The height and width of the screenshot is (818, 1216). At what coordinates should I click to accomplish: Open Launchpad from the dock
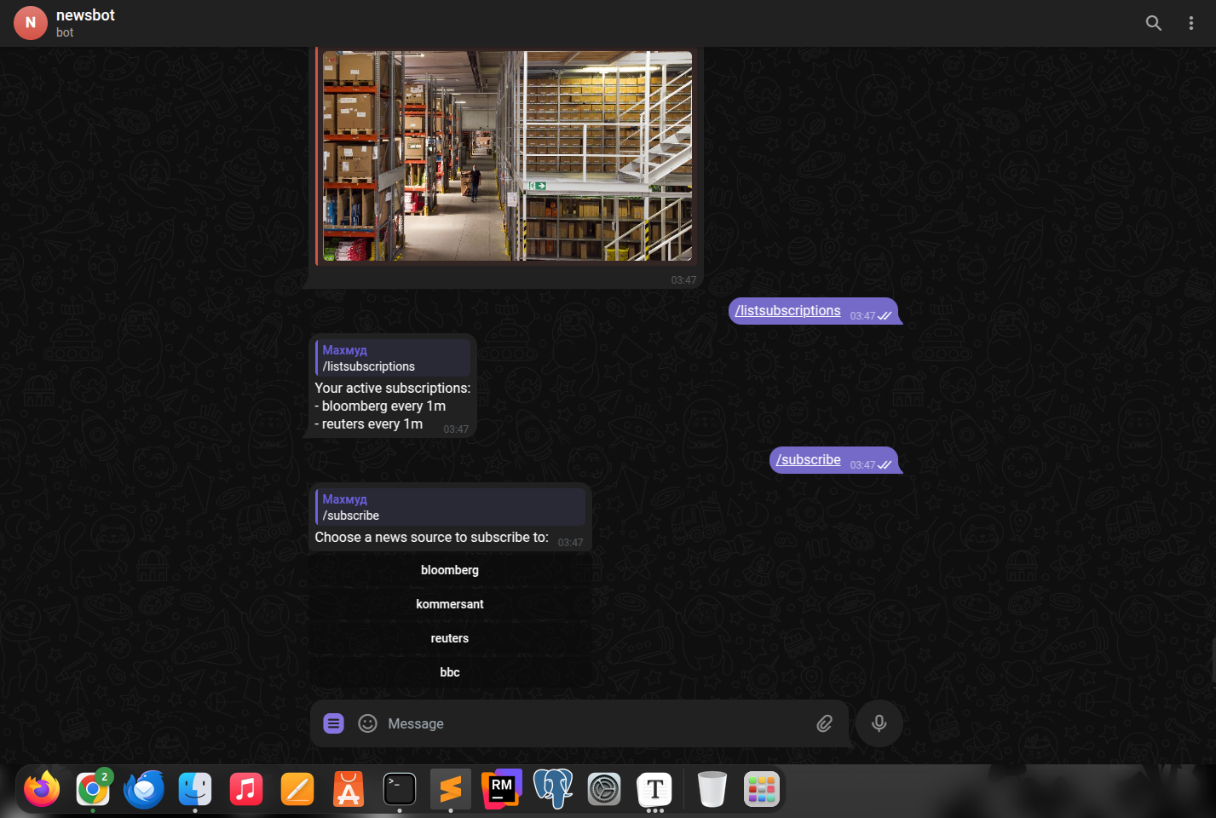(x=761, y=789)
